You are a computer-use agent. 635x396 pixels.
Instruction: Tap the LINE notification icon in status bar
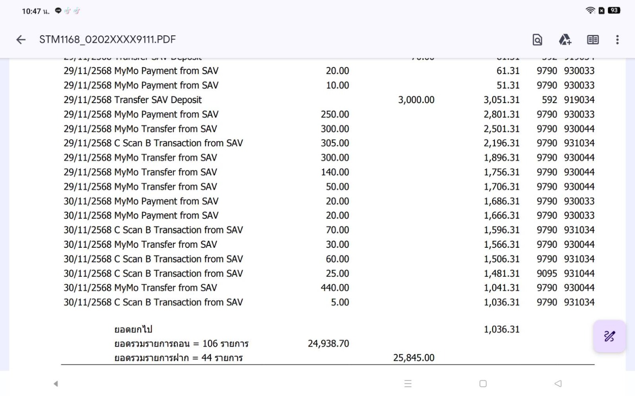tap(58, 11)
